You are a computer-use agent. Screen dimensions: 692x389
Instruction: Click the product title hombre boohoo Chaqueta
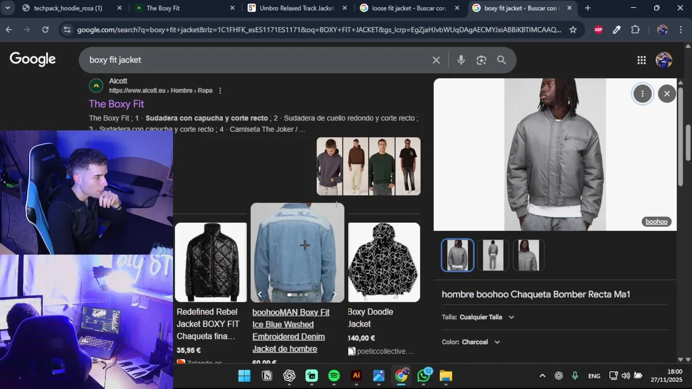tap(536, 294)
